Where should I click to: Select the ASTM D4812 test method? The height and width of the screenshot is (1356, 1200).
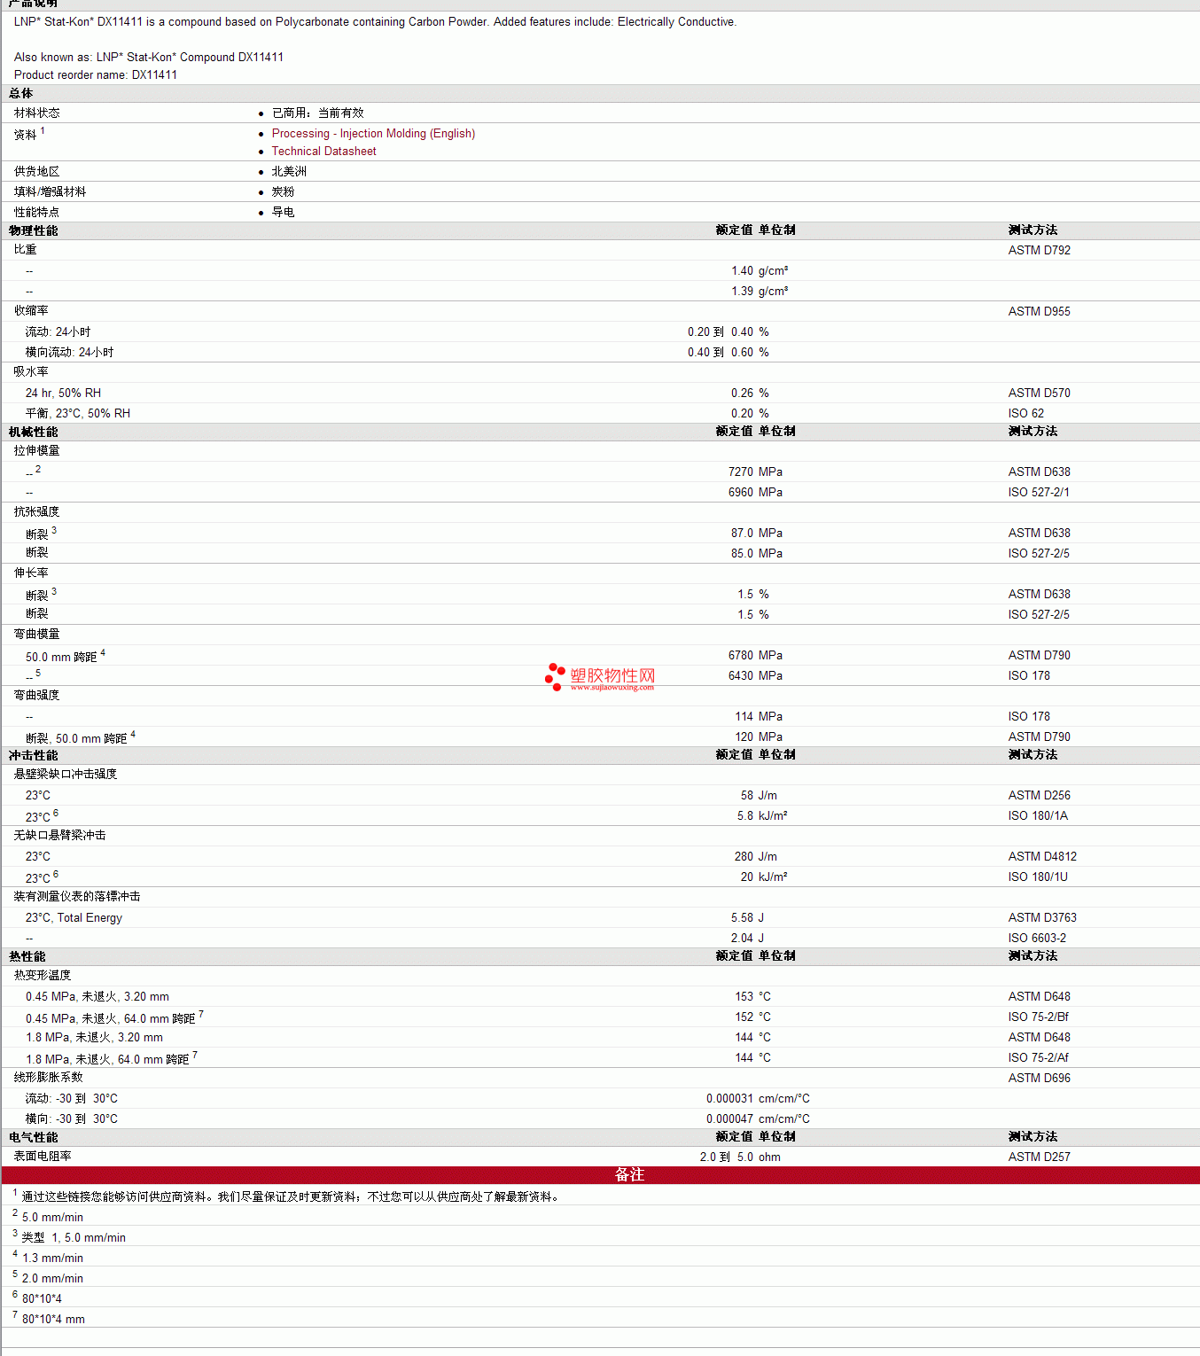click(1042, 857)
